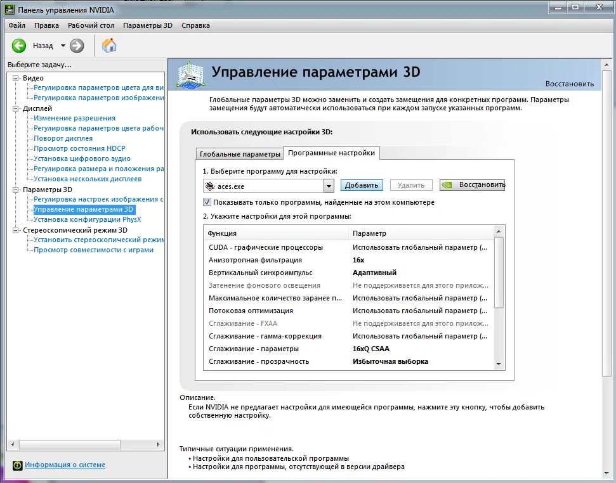The height and width of the screenshot is (483, 616).
Task: Open the Справка menu
Action: (x=195, y=25)
